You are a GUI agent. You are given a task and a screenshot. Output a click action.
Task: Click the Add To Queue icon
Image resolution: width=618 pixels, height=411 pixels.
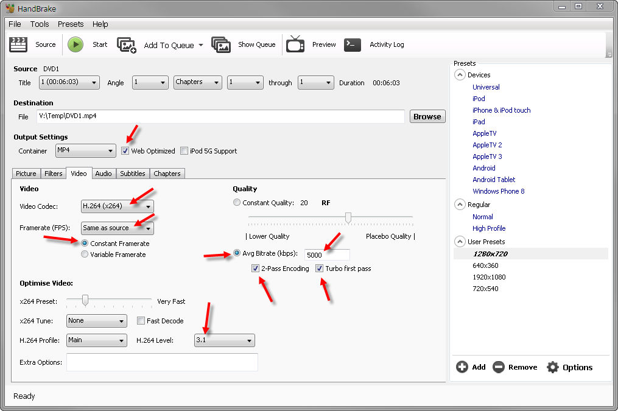tap(127, 45)
